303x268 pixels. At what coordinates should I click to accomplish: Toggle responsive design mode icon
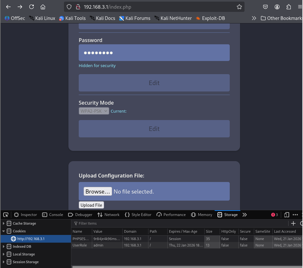(287, 215)
